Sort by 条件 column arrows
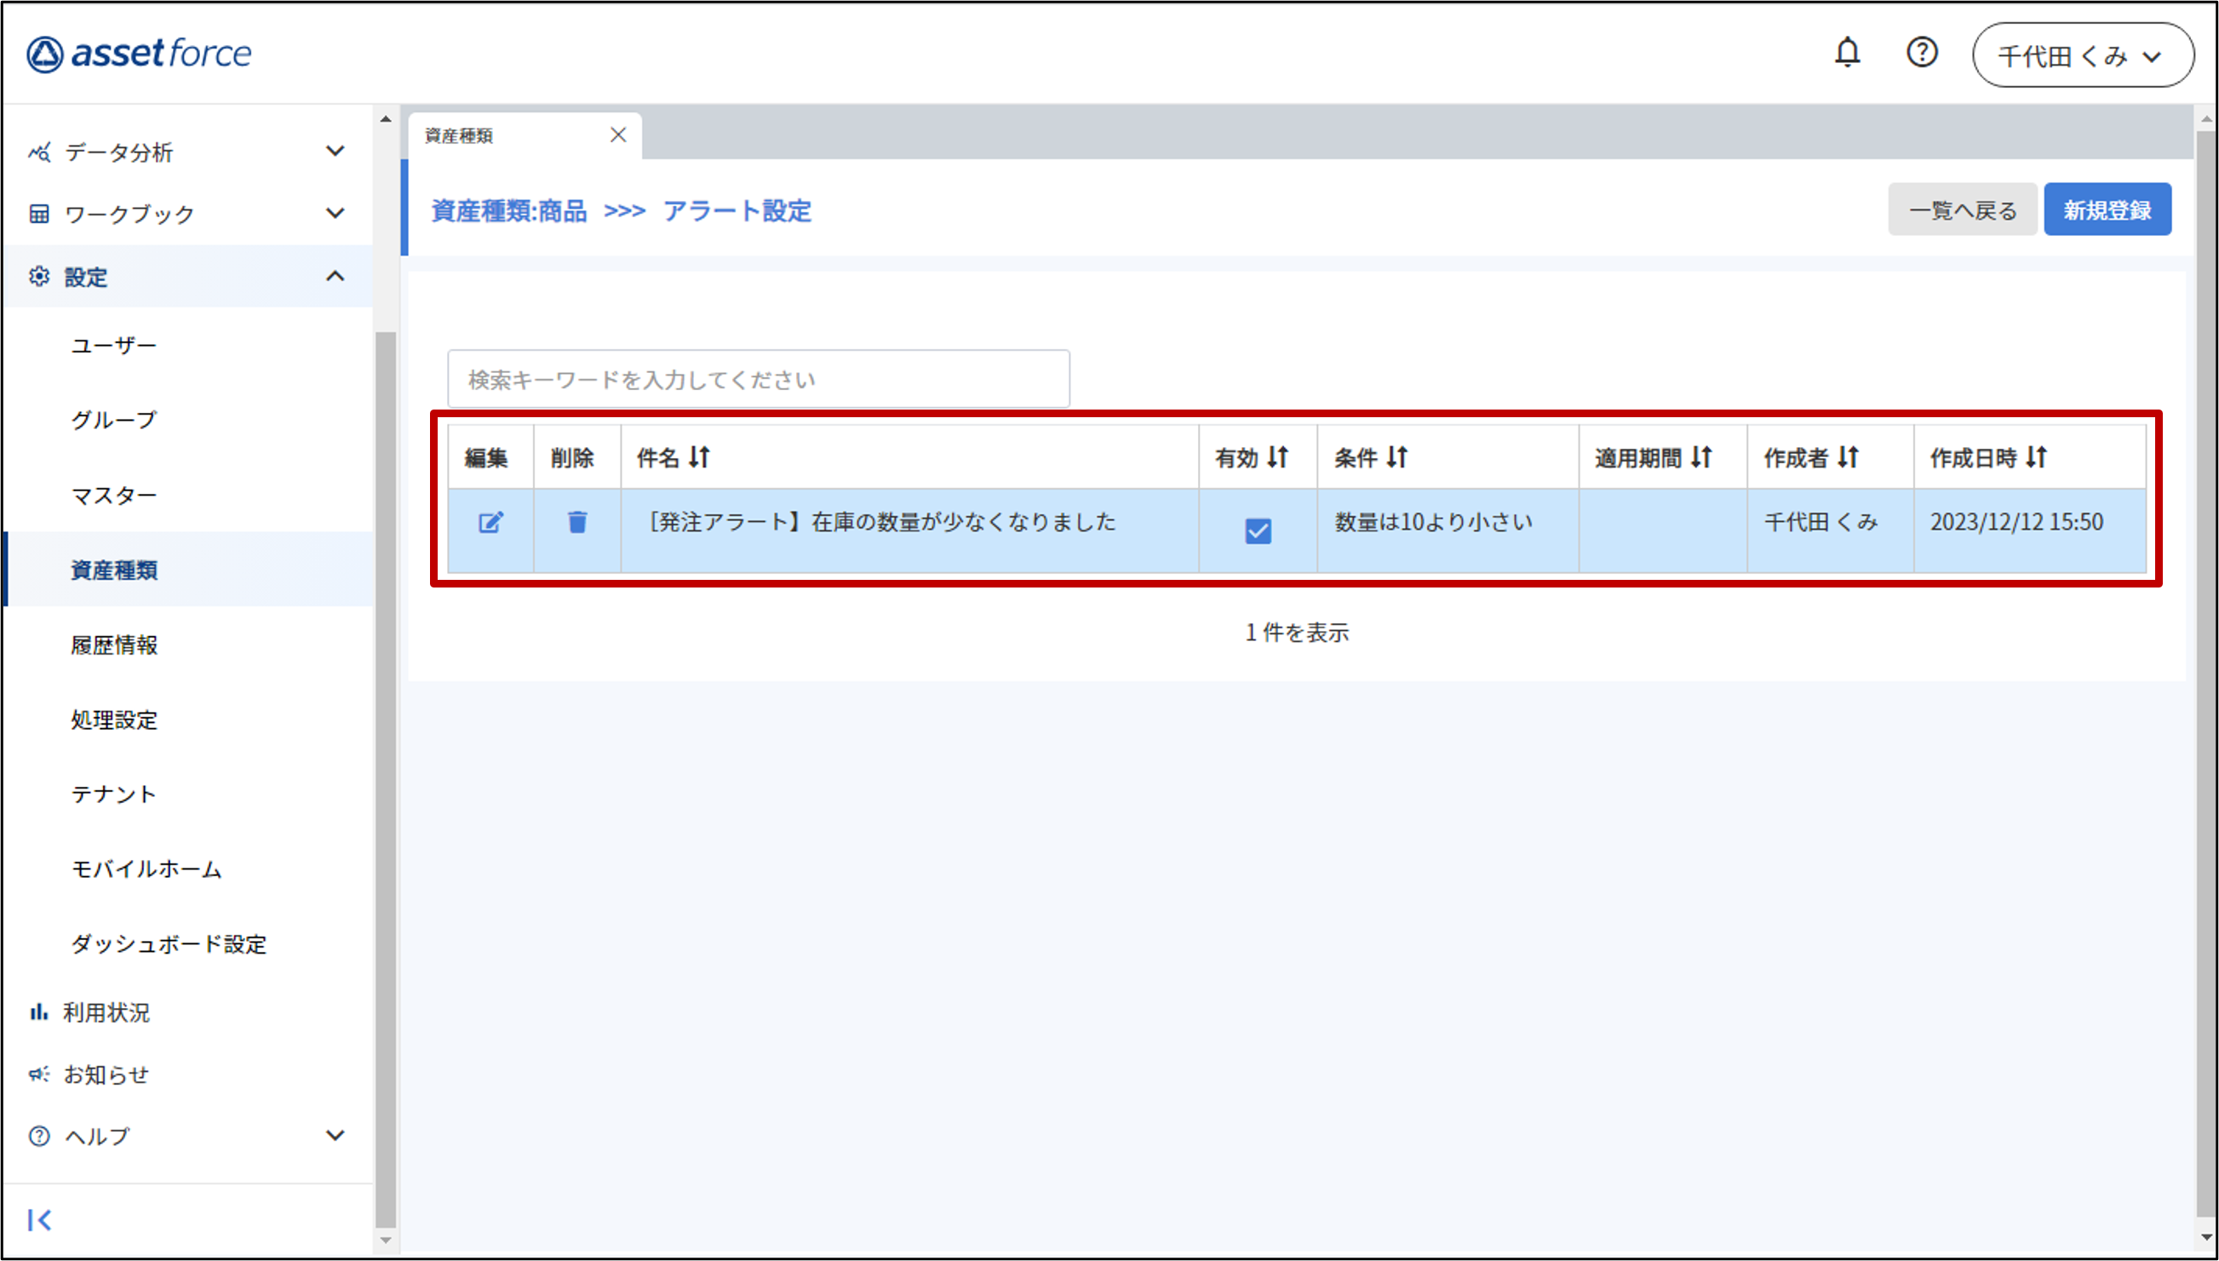 click(x=1397, y=456)
